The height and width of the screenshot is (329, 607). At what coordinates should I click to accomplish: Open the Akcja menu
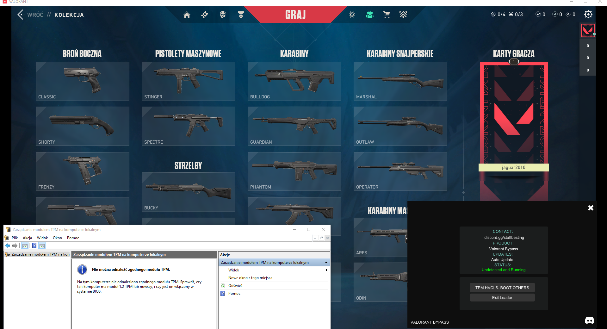coord(27,238)
